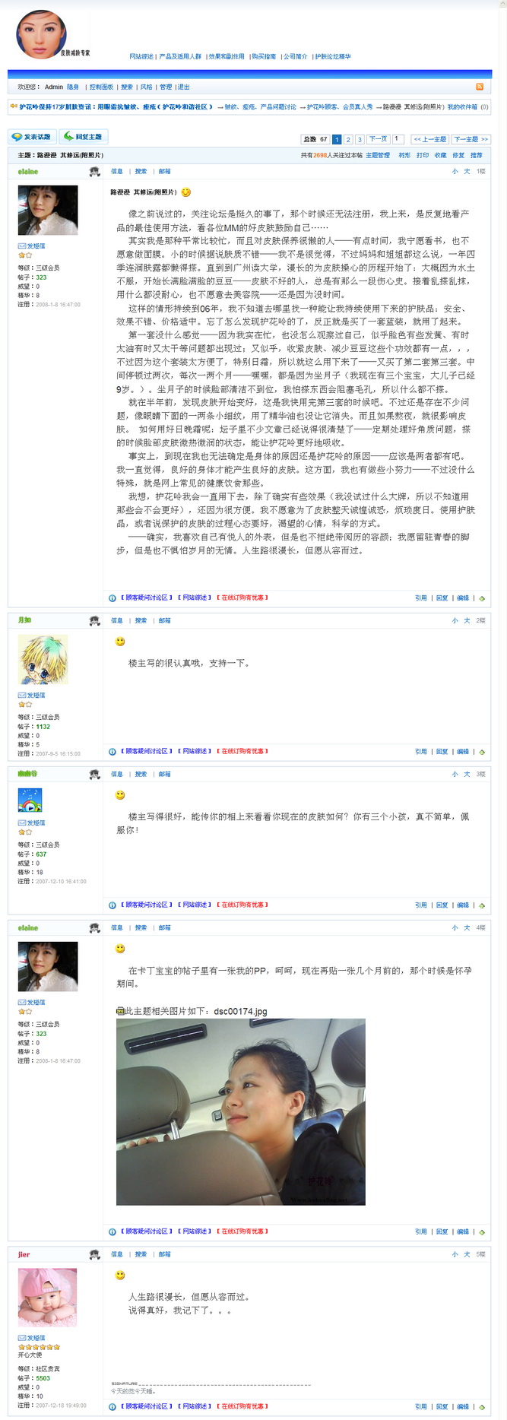Click the dsc00174.jpg car photo
The height and width of the screenshot is (1420, 507).
click(240, 1111)
